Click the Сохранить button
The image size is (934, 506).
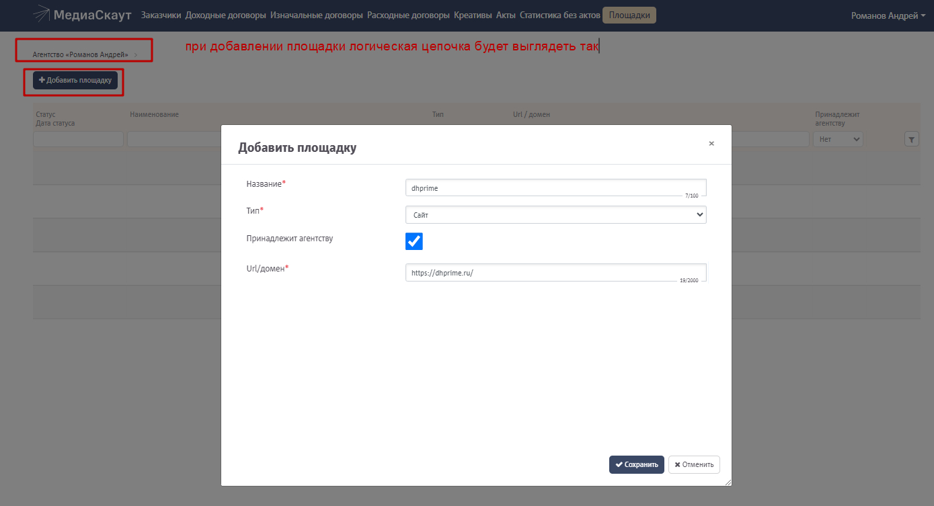click(637, 464)
